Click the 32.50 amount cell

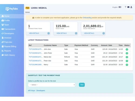(105, 65)
